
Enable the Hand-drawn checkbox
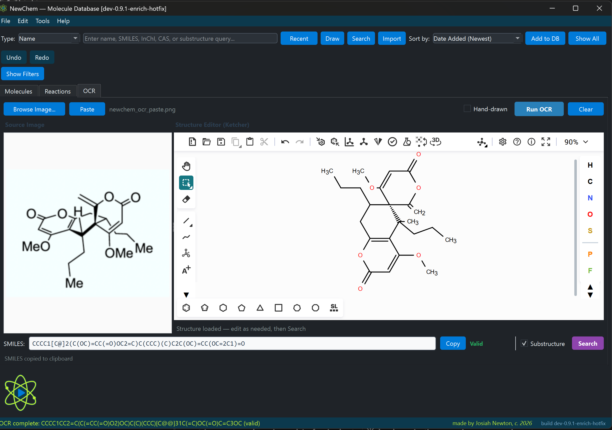467,109
